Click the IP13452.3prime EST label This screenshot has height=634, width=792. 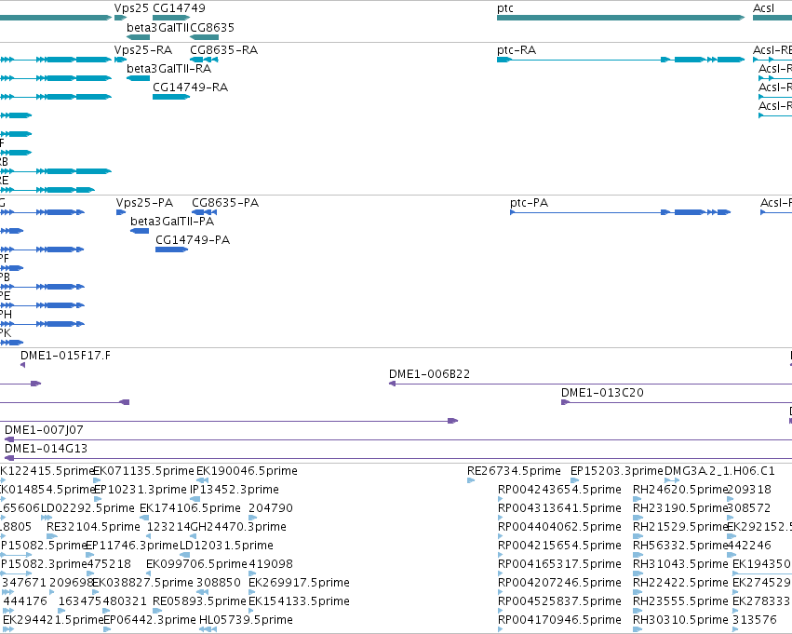[235, 490]
